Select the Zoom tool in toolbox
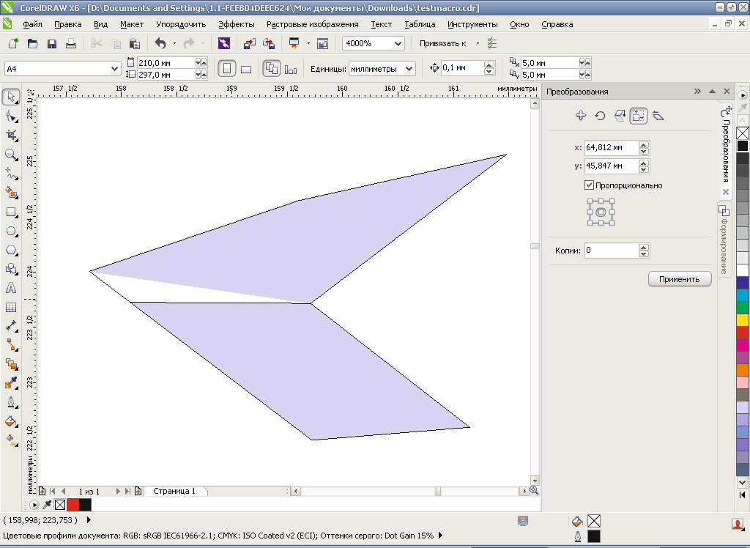Screen dimensions: 750x548 [x=11, y=155]
